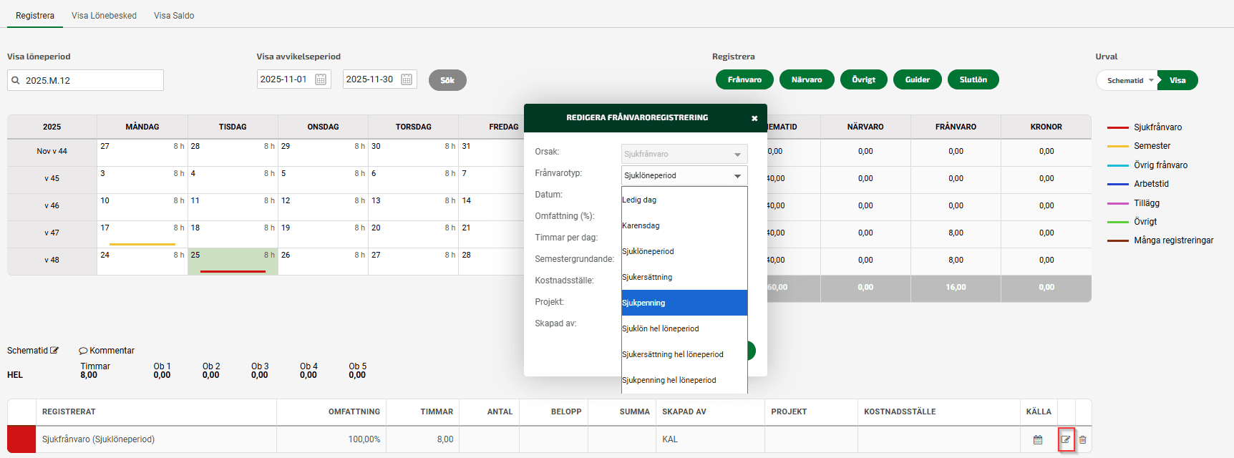Switch to Visa Saldo tab
Screen dimensions: 1234x458
pyautogui.click(x=174, y=15)
